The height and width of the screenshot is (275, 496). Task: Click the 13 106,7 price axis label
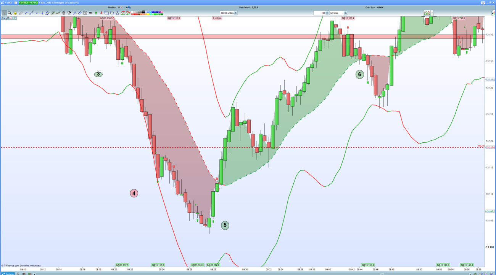click(490, 211)
